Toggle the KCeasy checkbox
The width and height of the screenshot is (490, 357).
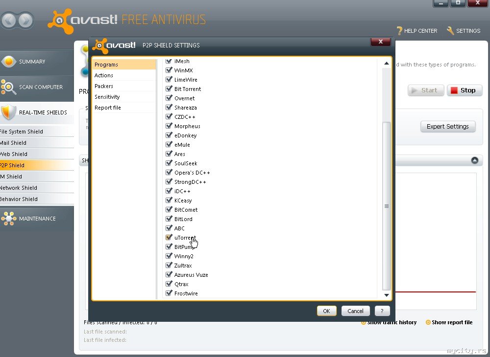point(169,200)
